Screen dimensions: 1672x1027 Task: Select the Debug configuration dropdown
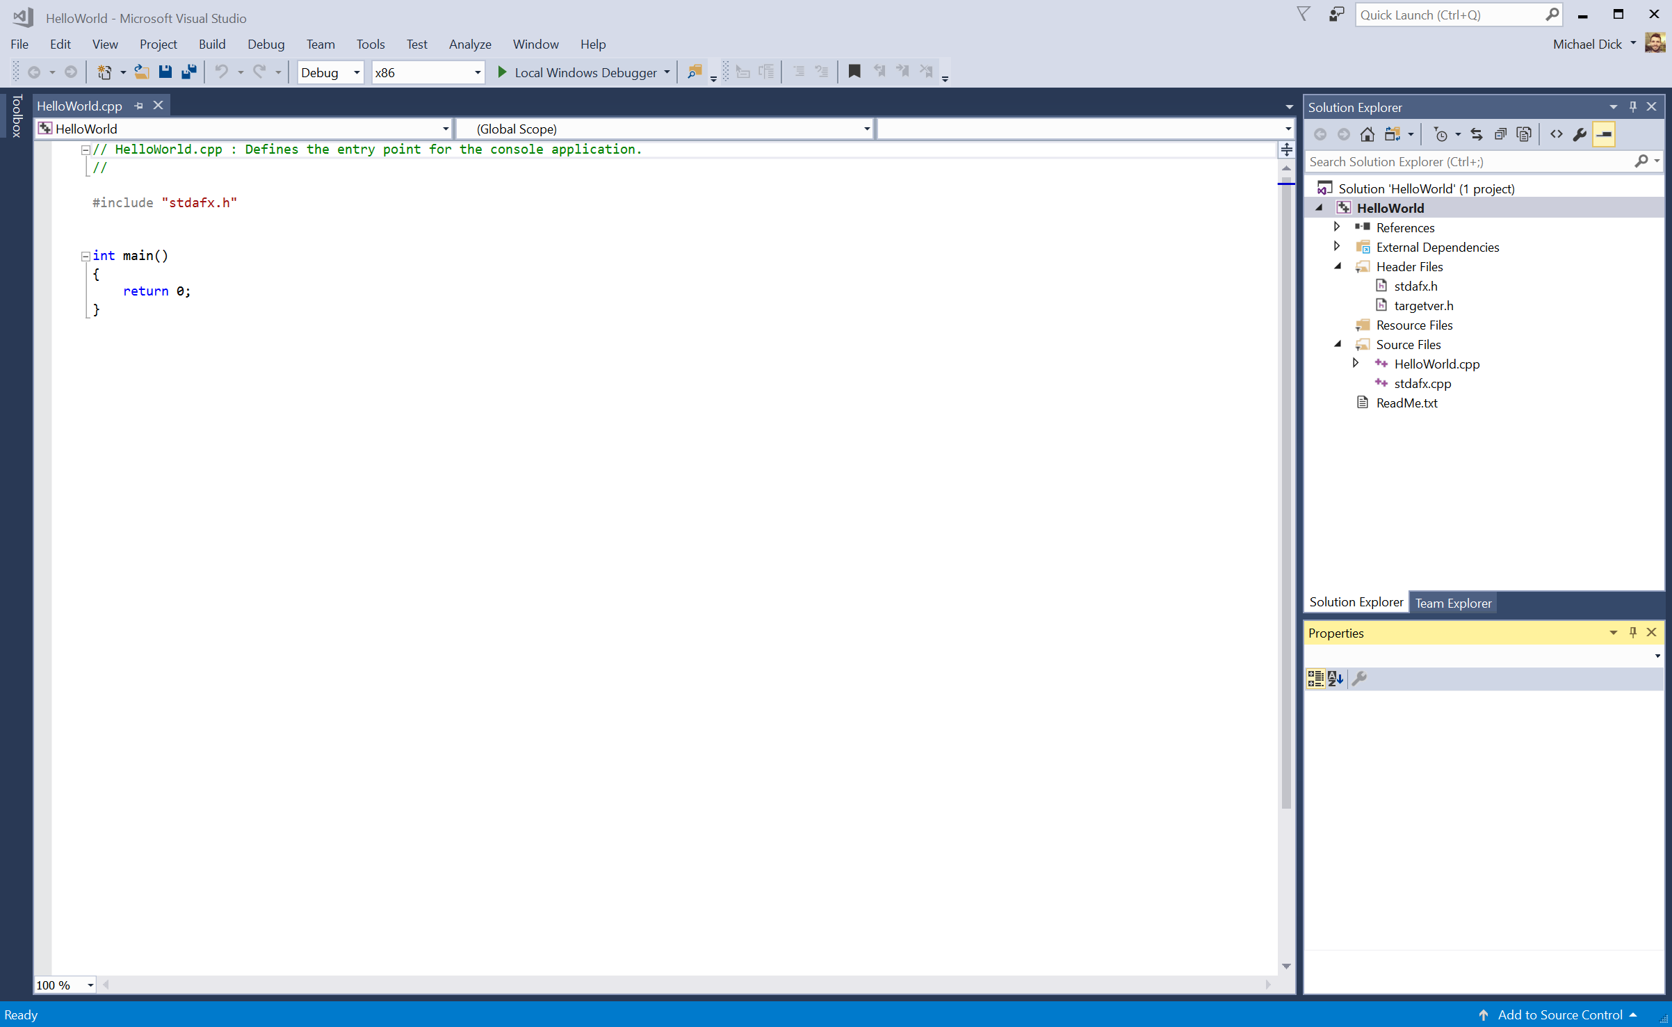point(331,72)
